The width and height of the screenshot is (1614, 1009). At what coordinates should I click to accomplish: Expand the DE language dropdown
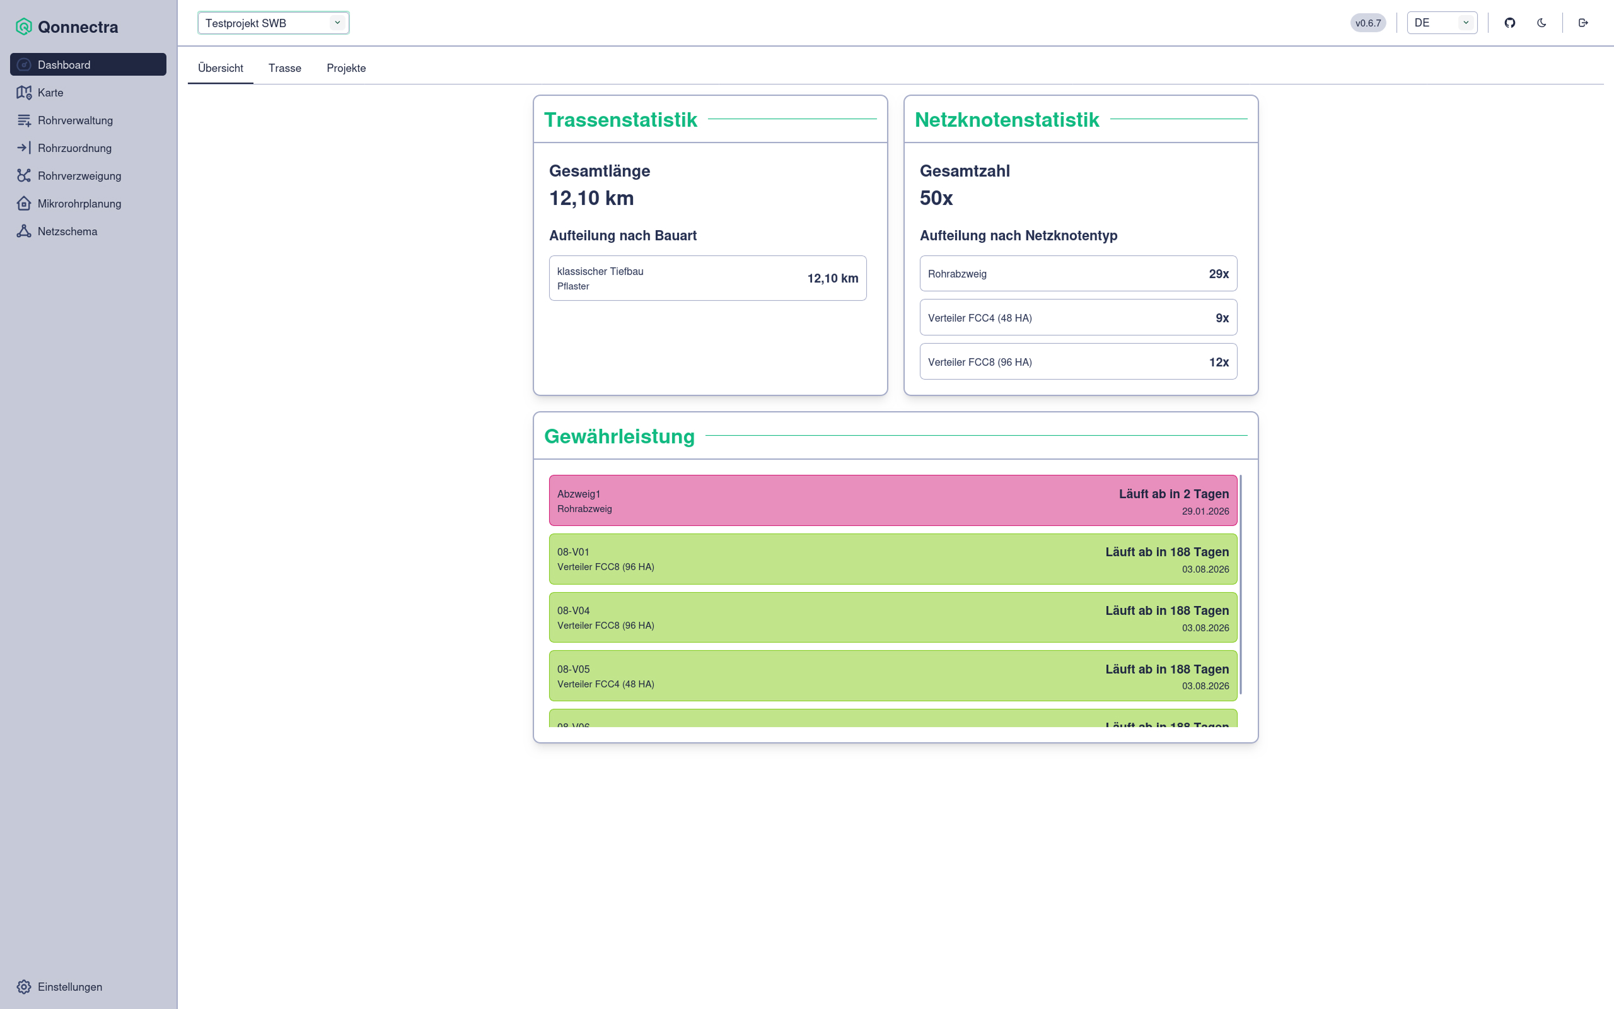coord(1442,22)
